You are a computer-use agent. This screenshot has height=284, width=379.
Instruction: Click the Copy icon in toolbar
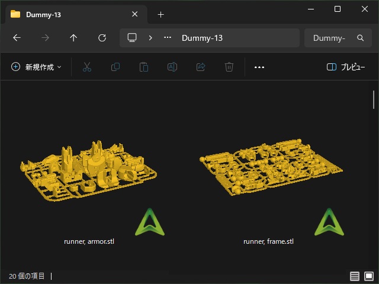click(115, 67)
